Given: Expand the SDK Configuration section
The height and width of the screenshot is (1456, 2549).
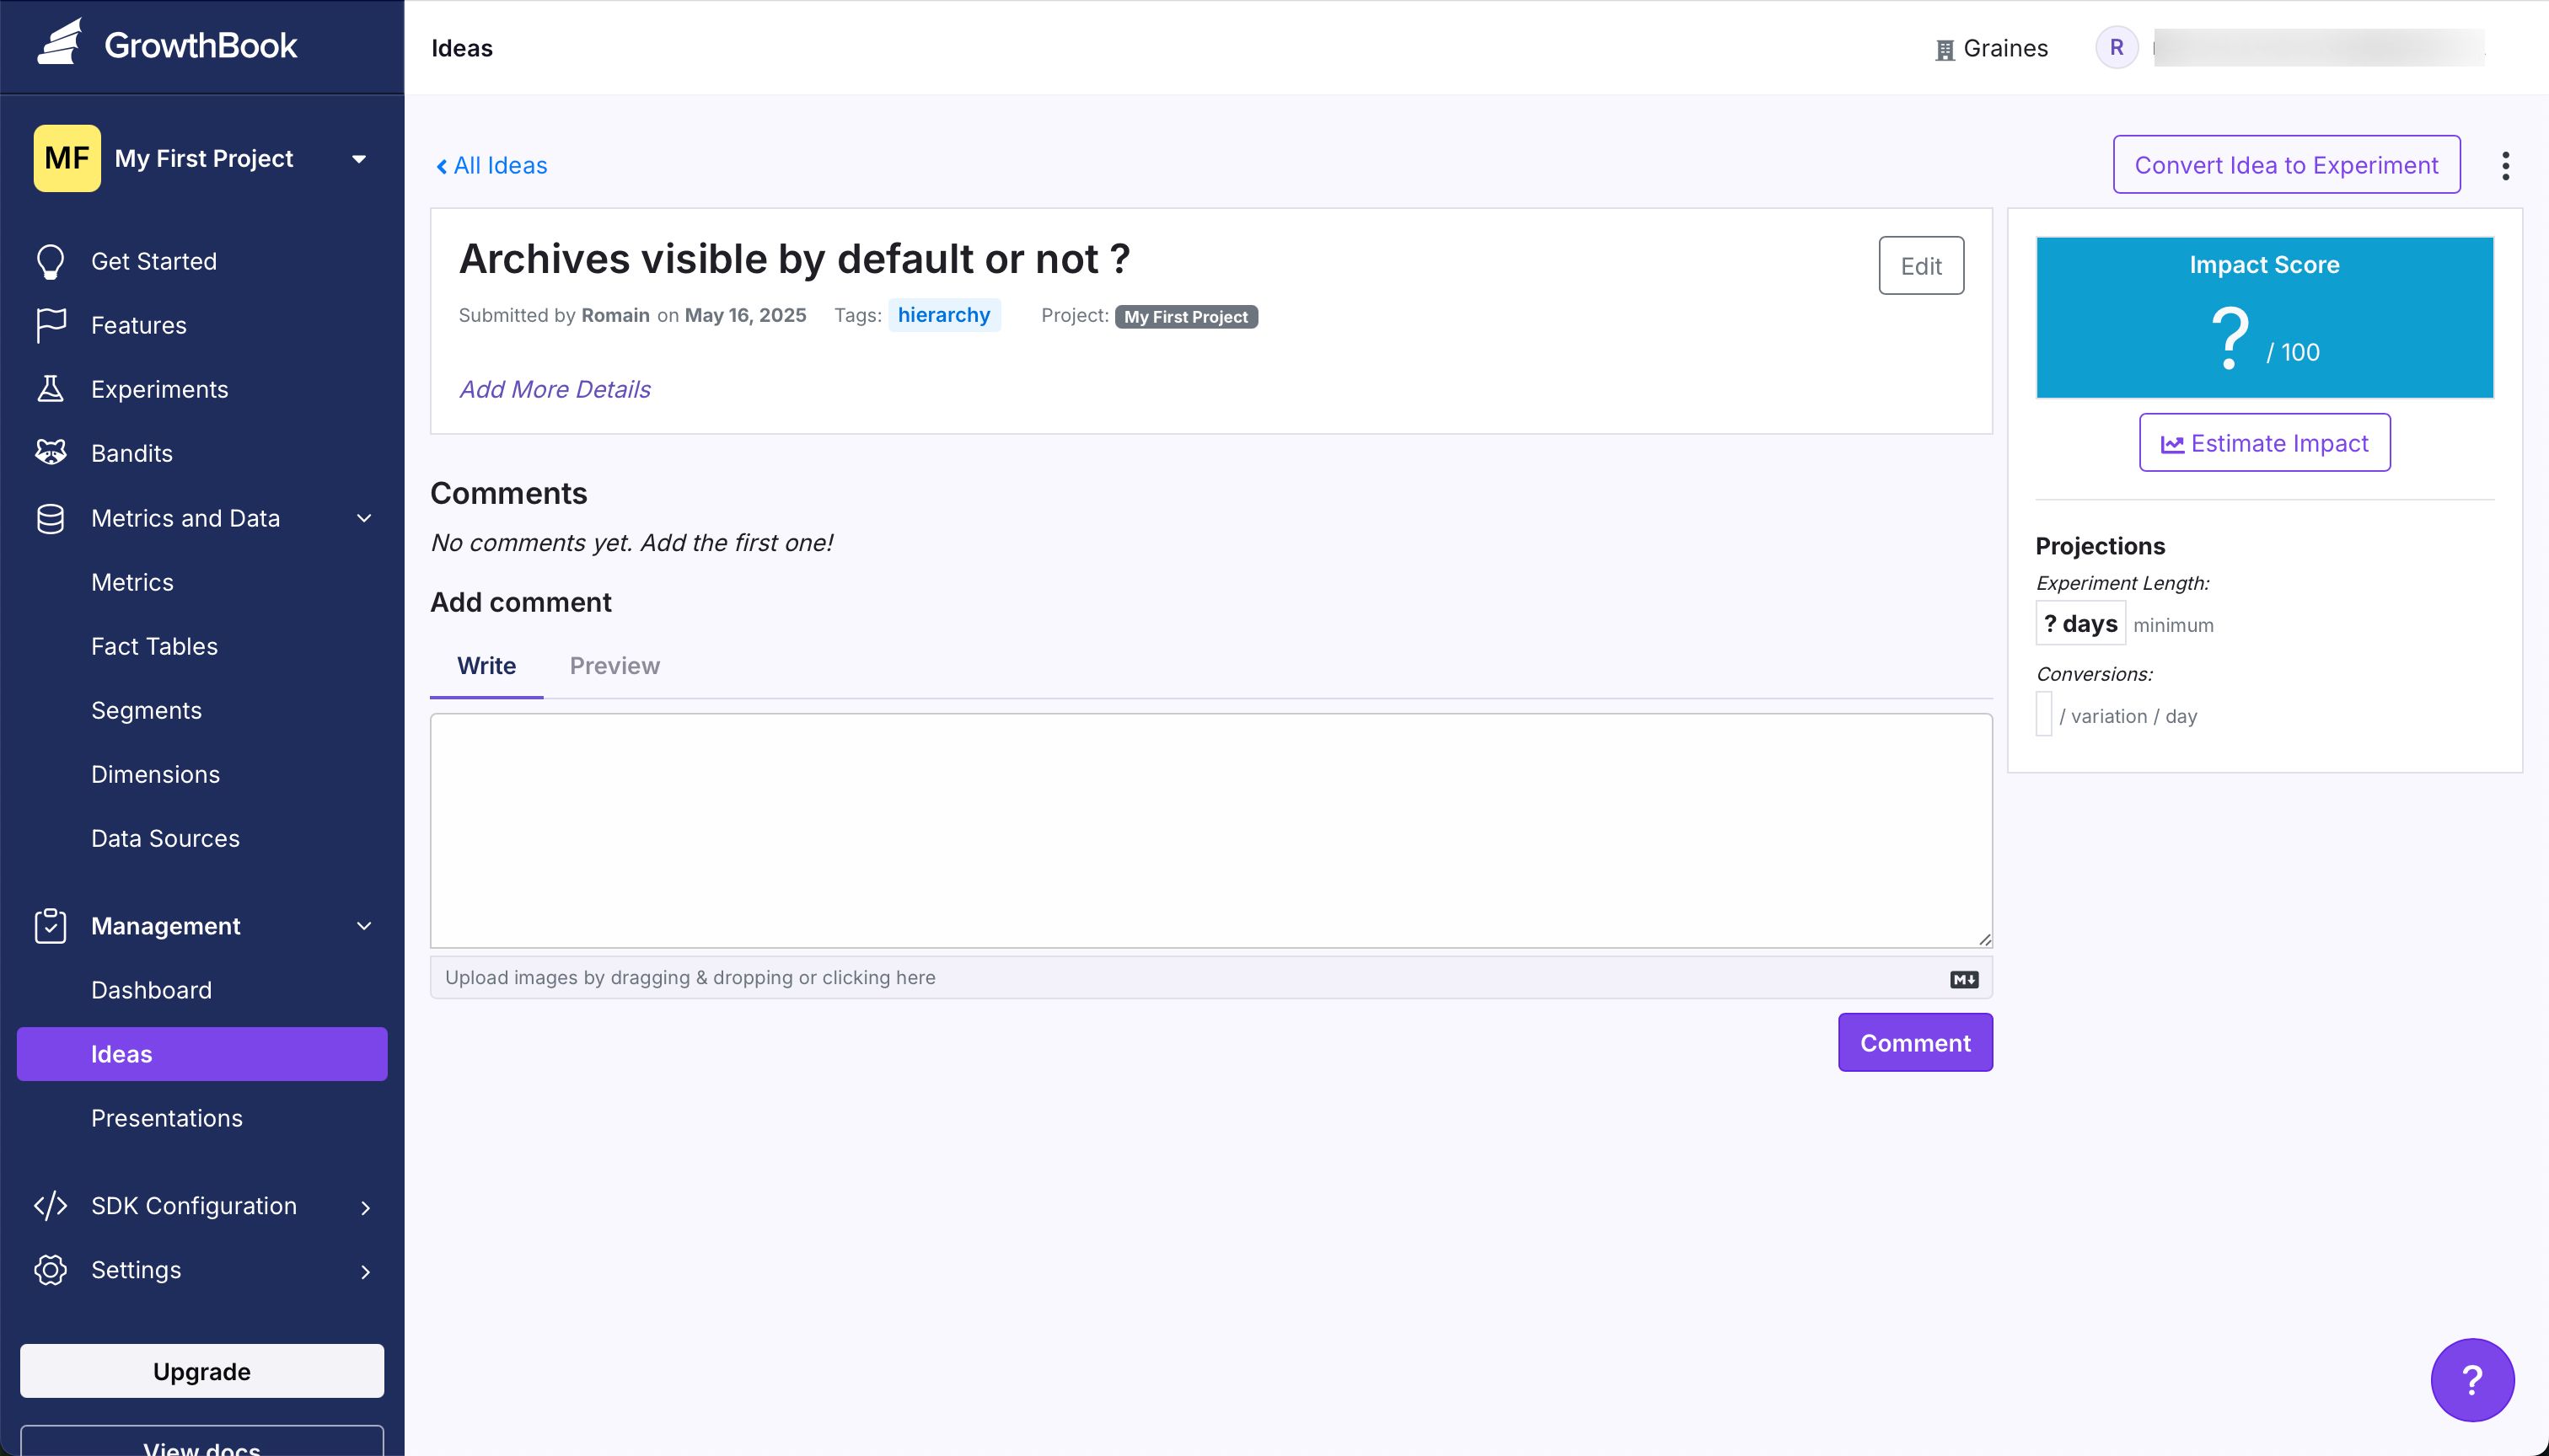Looking at the screenshot, I should click(365, 1207).
